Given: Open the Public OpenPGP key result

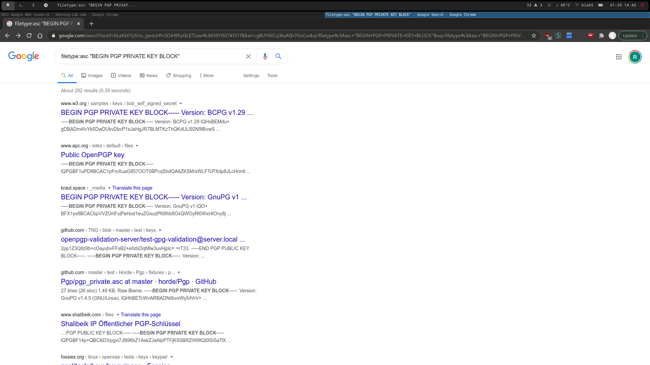Looking at the screenshot, I should point(92,154).
